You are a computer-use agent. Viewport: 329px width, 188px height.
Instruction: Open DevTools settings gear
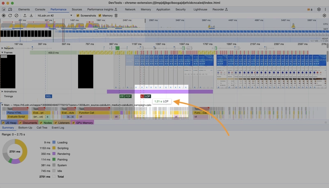pyautogui.click(x=319, y=9)
